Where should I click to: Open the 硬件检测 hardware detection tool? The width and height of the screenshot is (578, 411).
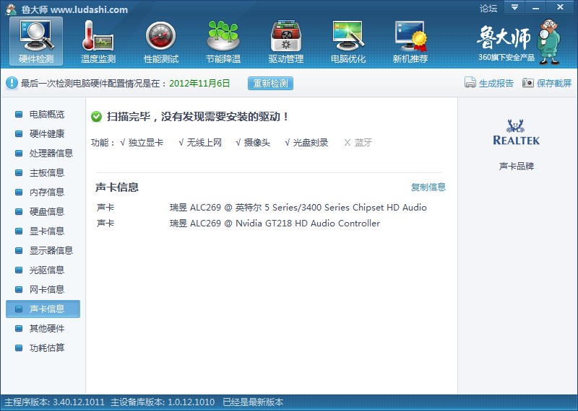[x=36, y=41]
